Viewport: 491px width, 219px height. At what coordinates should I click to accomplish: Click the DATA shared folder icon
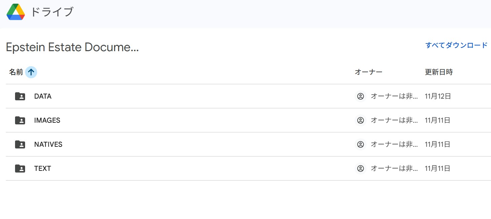pyautogui.click(x=20, y=96)
